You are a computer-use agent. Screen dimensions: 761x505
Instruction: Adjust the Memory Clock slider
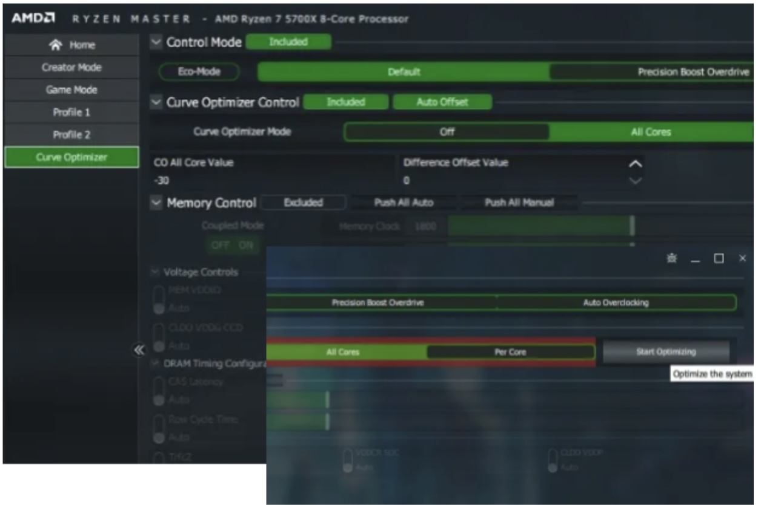tap(632, 226)
